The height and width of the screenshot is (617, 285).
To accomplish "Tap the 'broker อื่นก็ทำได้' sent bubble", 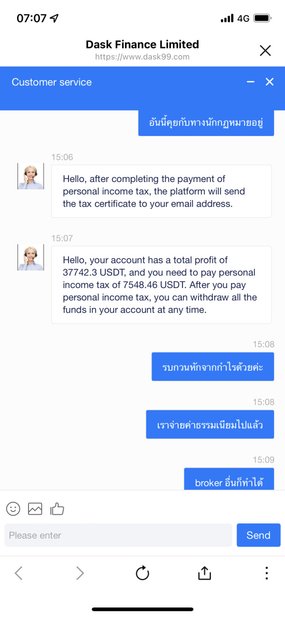I will point(229,481).
